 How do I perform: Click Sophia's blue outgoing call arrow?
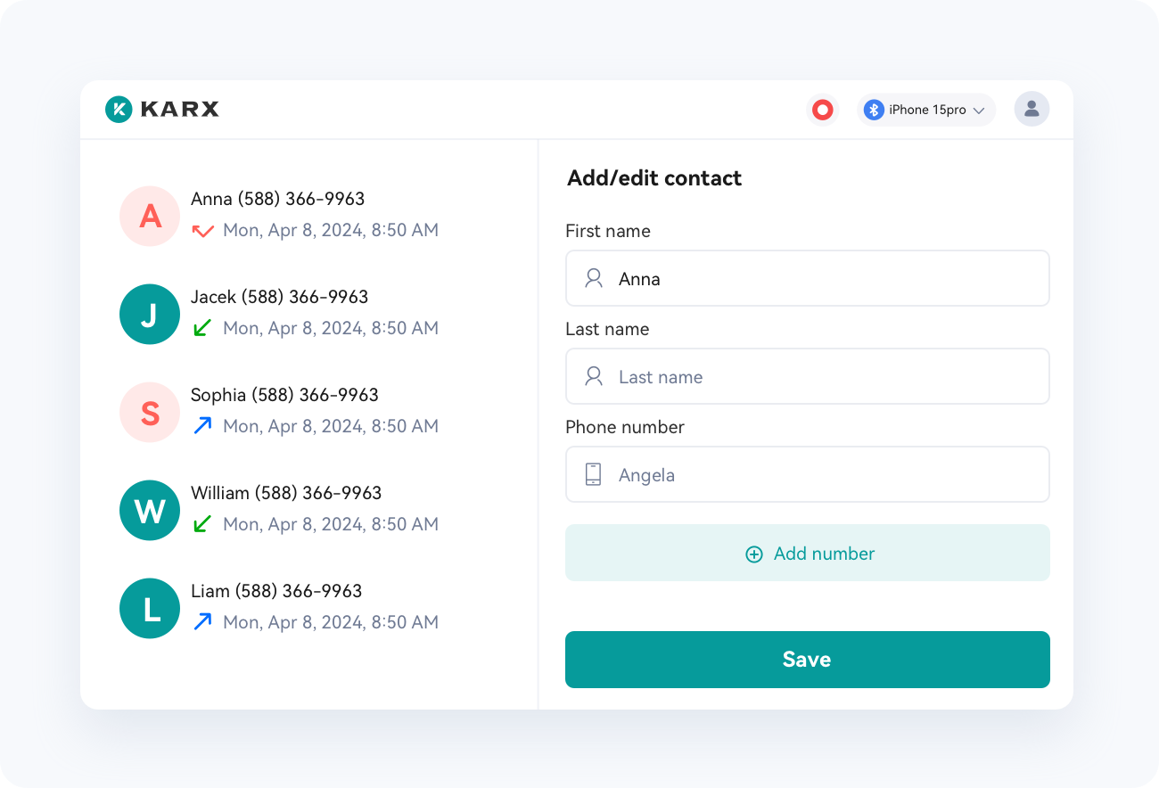click(202, 426)
